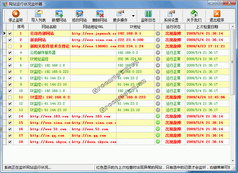Select site name IP地址监控
This screenshot has height=173, width=238.
click(39, 59)
